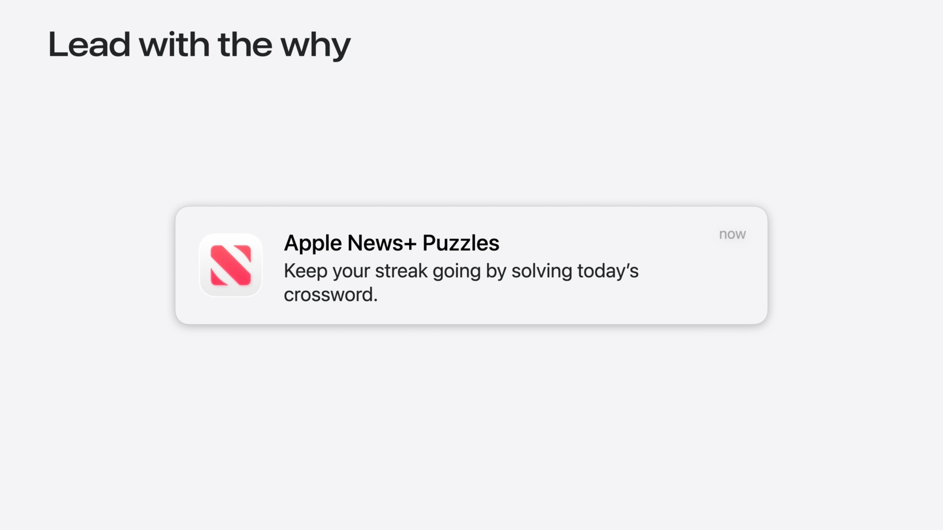Click the 'Lead with the why' heading
Screen dimensions: 943x530
[x=199, y=45]
